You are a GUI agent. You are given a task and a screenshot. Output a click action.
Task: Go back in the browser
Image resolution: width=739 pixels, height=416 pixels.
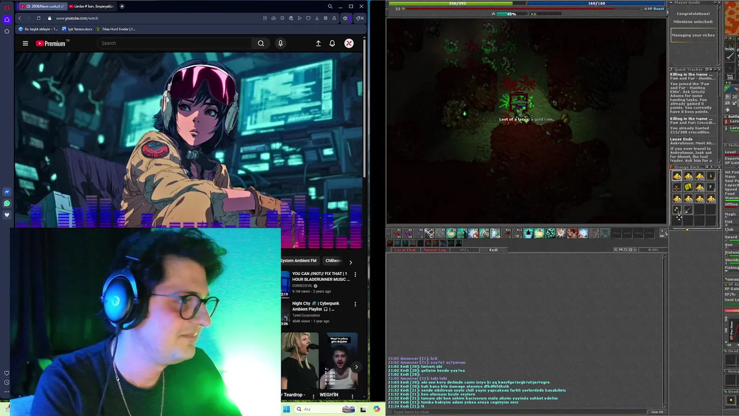tap(19, 18)
